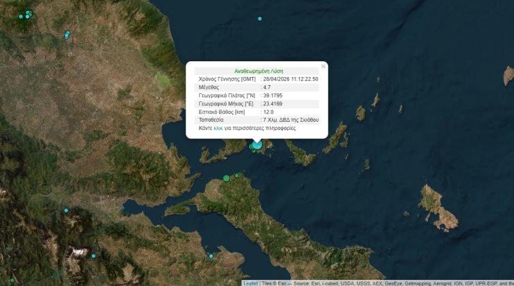Click the 'Γεωγραφικό Μήκος [°E]' label
Viewport: 514px width, 286px height.
pyautogui.click(x=226, y=104)
